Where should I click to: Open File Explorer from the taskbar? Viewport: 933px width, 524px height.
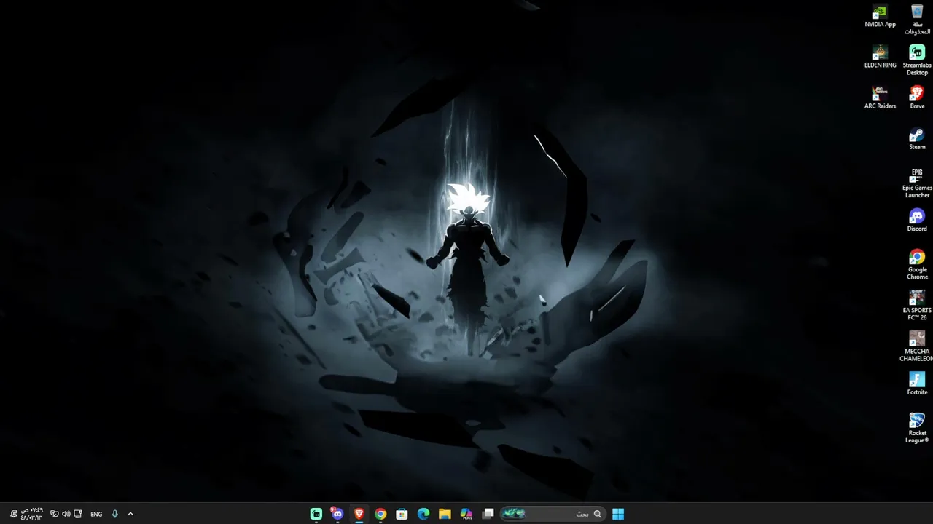[x=445, y=514]
